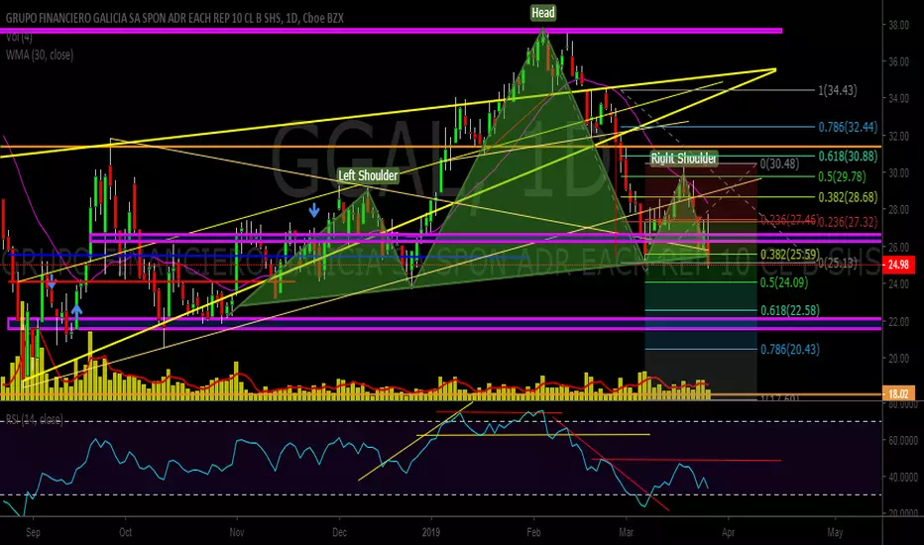This screenshot has width=924, height=545.
Task: Click the orange 18.02 price tag
Action: [898, 393]
